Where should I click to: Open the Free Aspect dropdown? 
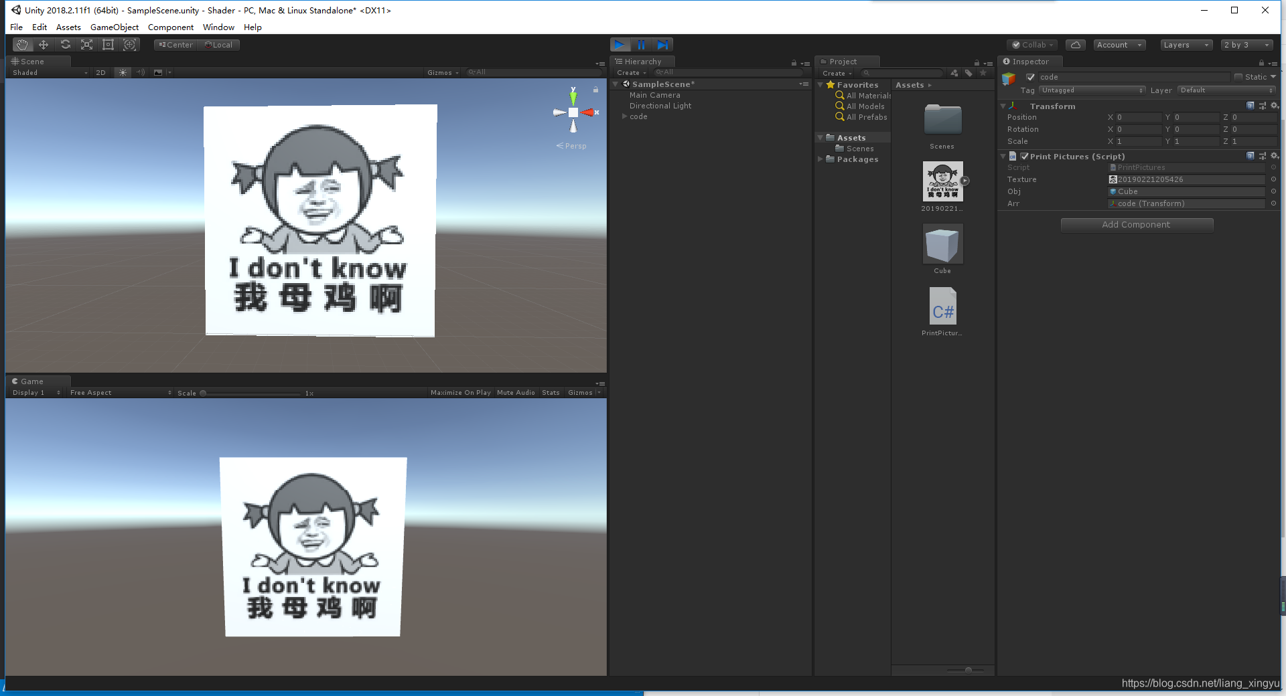pos(120,393)
